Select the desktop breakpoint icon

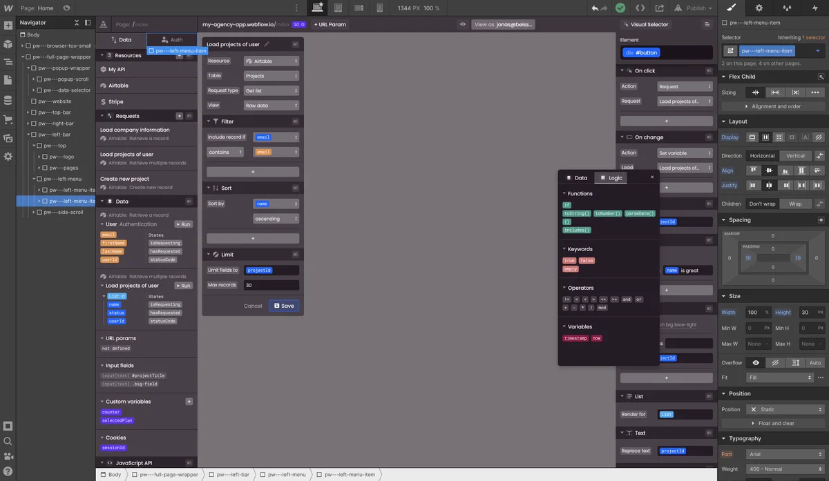click(x=318, y=8)
